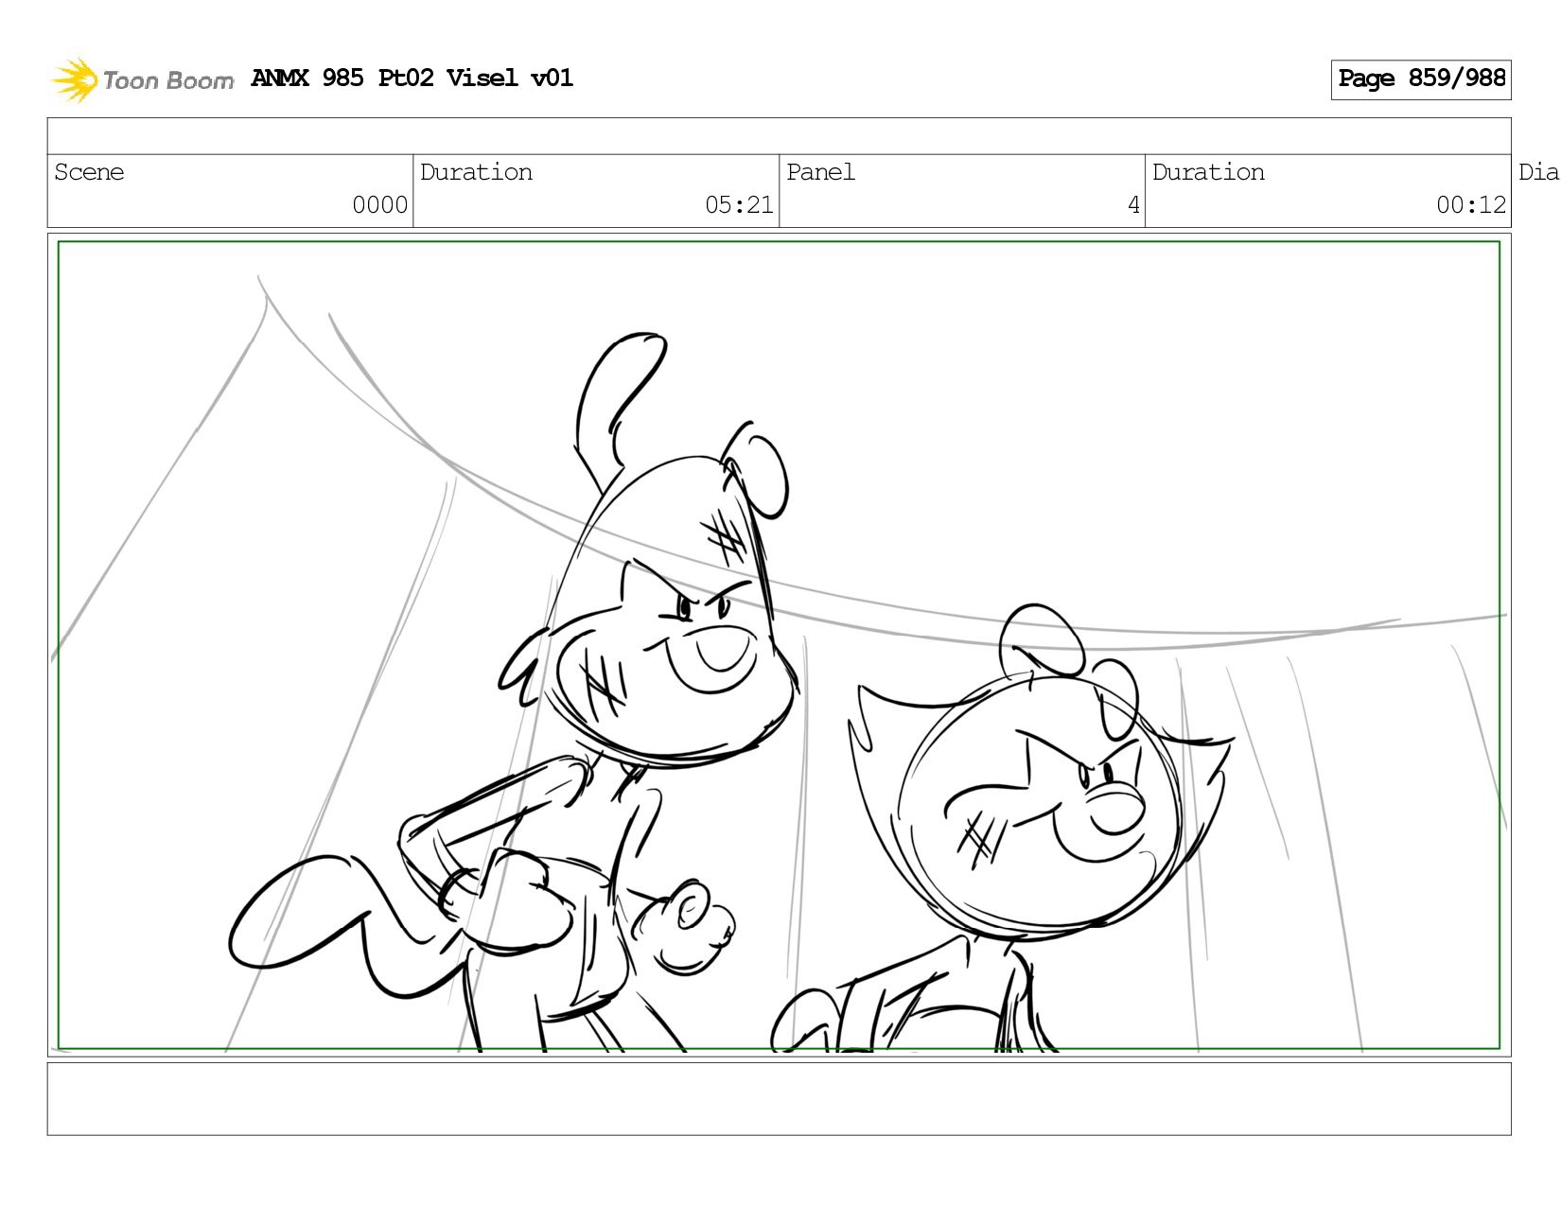Screen dimensions: 1561x1206
Task: Click the Duration label next to Panel
Action: tap(1208, 172)
